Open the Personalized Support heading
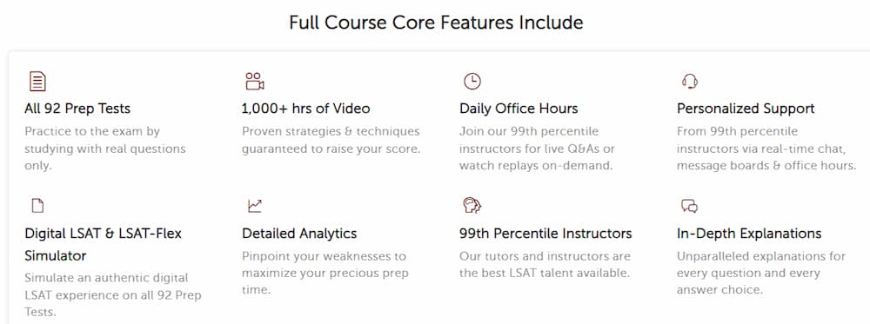 [746, 109]
